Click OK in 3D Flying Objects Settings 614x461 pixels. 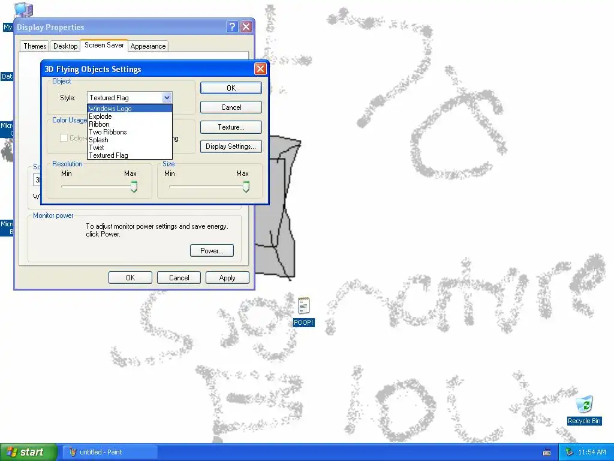[231, 88]
